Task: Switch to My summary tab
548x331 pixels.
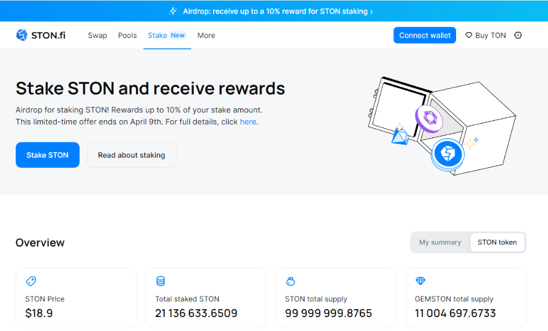Action: click(440, 243)
